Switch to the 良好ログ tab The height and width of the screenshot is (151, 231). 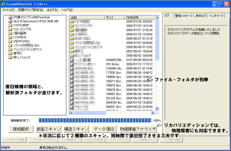point(201,16)
